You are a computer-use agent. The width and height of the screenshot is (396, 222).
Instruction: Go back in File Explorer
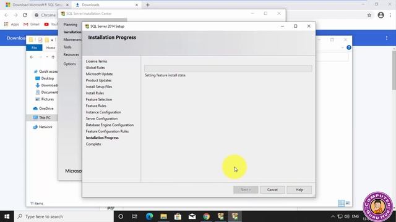(x=32, y=57)
